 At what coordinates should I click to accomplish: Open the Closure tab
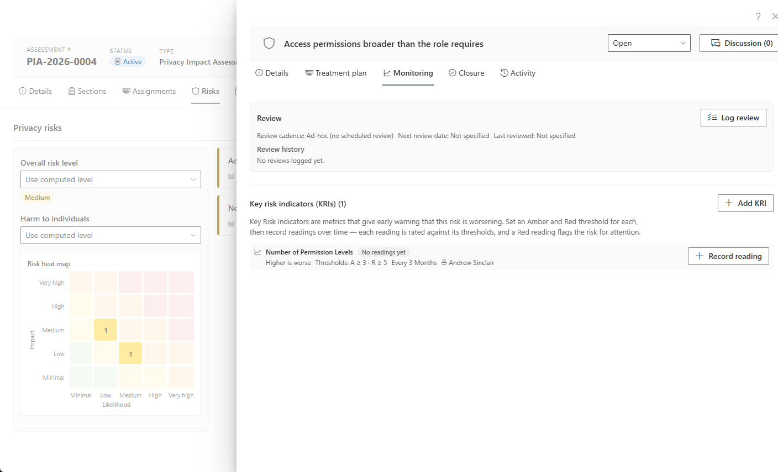point(466,73)
